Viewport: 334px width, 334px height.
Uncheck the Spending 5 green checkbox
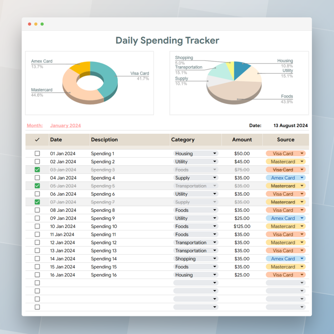(x=37, y=186)
